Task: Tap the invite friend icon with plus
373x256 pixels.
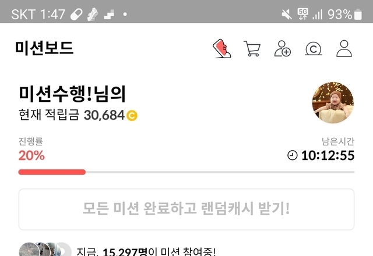Action: (282, 49)
